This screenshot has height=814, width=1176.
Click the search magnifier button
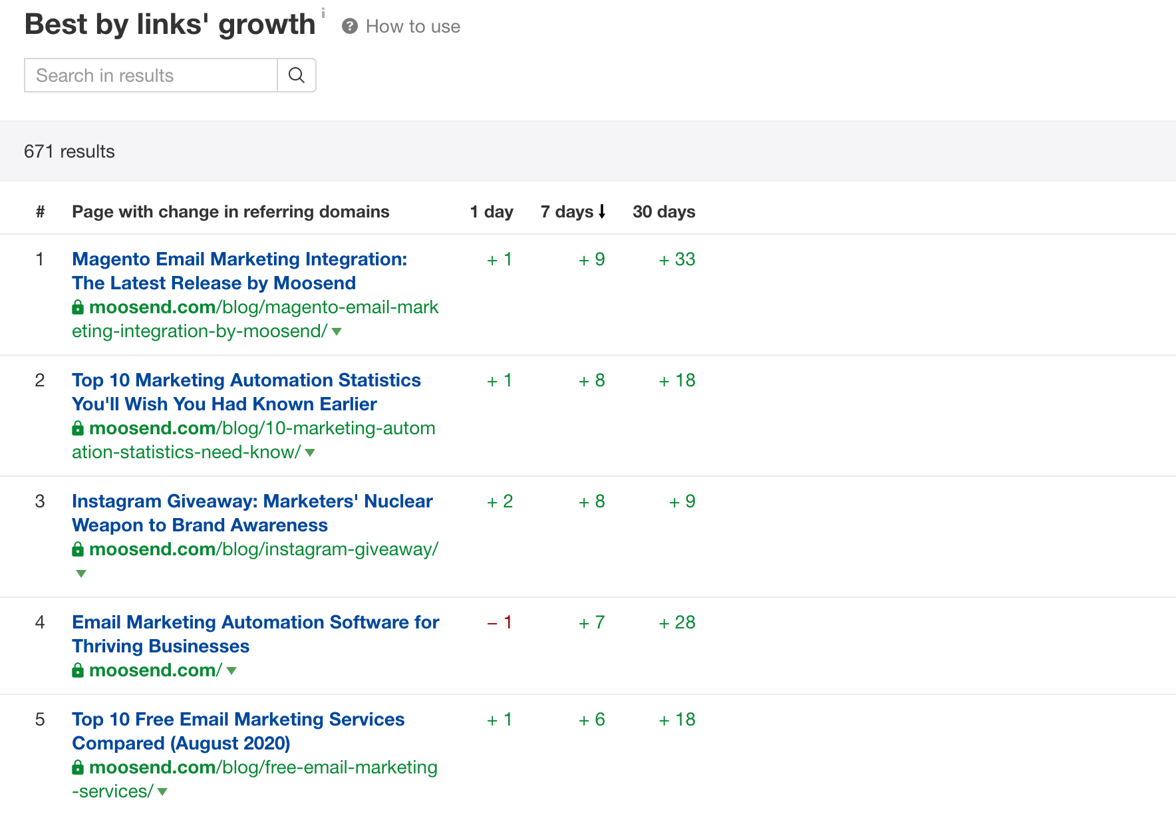coord(297,75)
